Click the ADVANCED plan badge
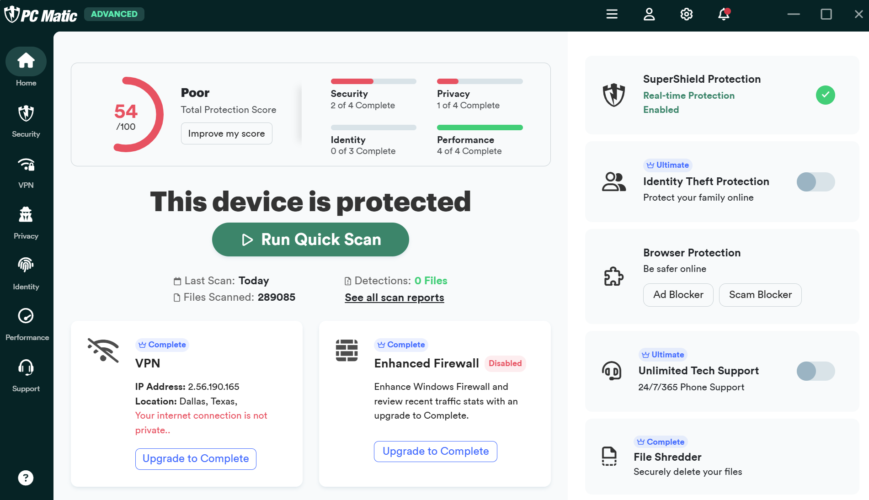 [x=114, y=14]
